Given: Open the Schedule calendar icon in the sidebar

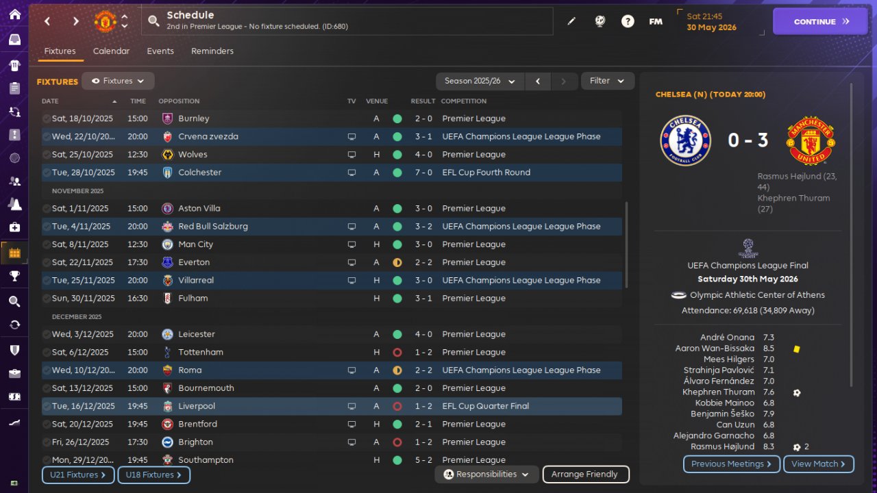Looking at the screenshot, I should point(14,253).
